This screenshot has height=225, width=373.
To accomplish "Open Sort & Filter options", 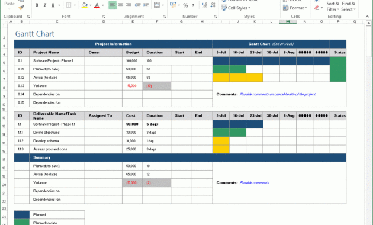I will (x=333, y=7).
